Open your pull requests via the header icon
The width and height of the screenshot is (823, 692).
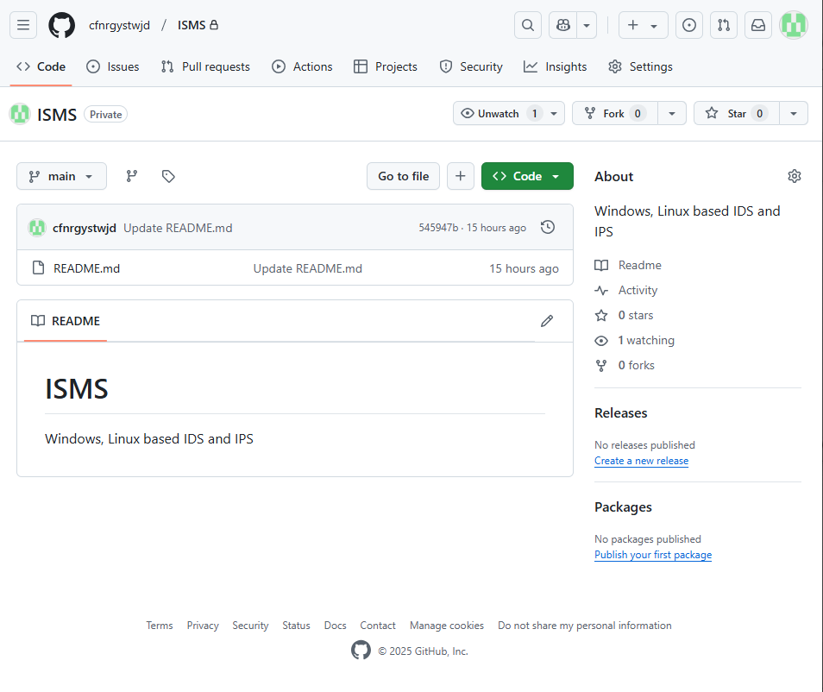[723, 25]
